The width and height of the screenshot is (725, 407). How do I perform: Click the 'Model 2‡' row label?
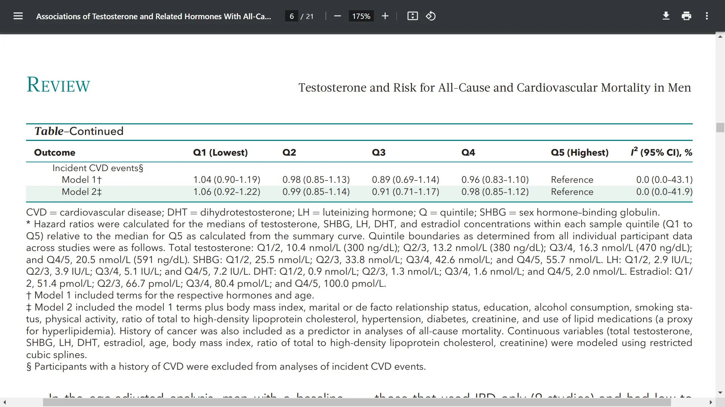82,192
